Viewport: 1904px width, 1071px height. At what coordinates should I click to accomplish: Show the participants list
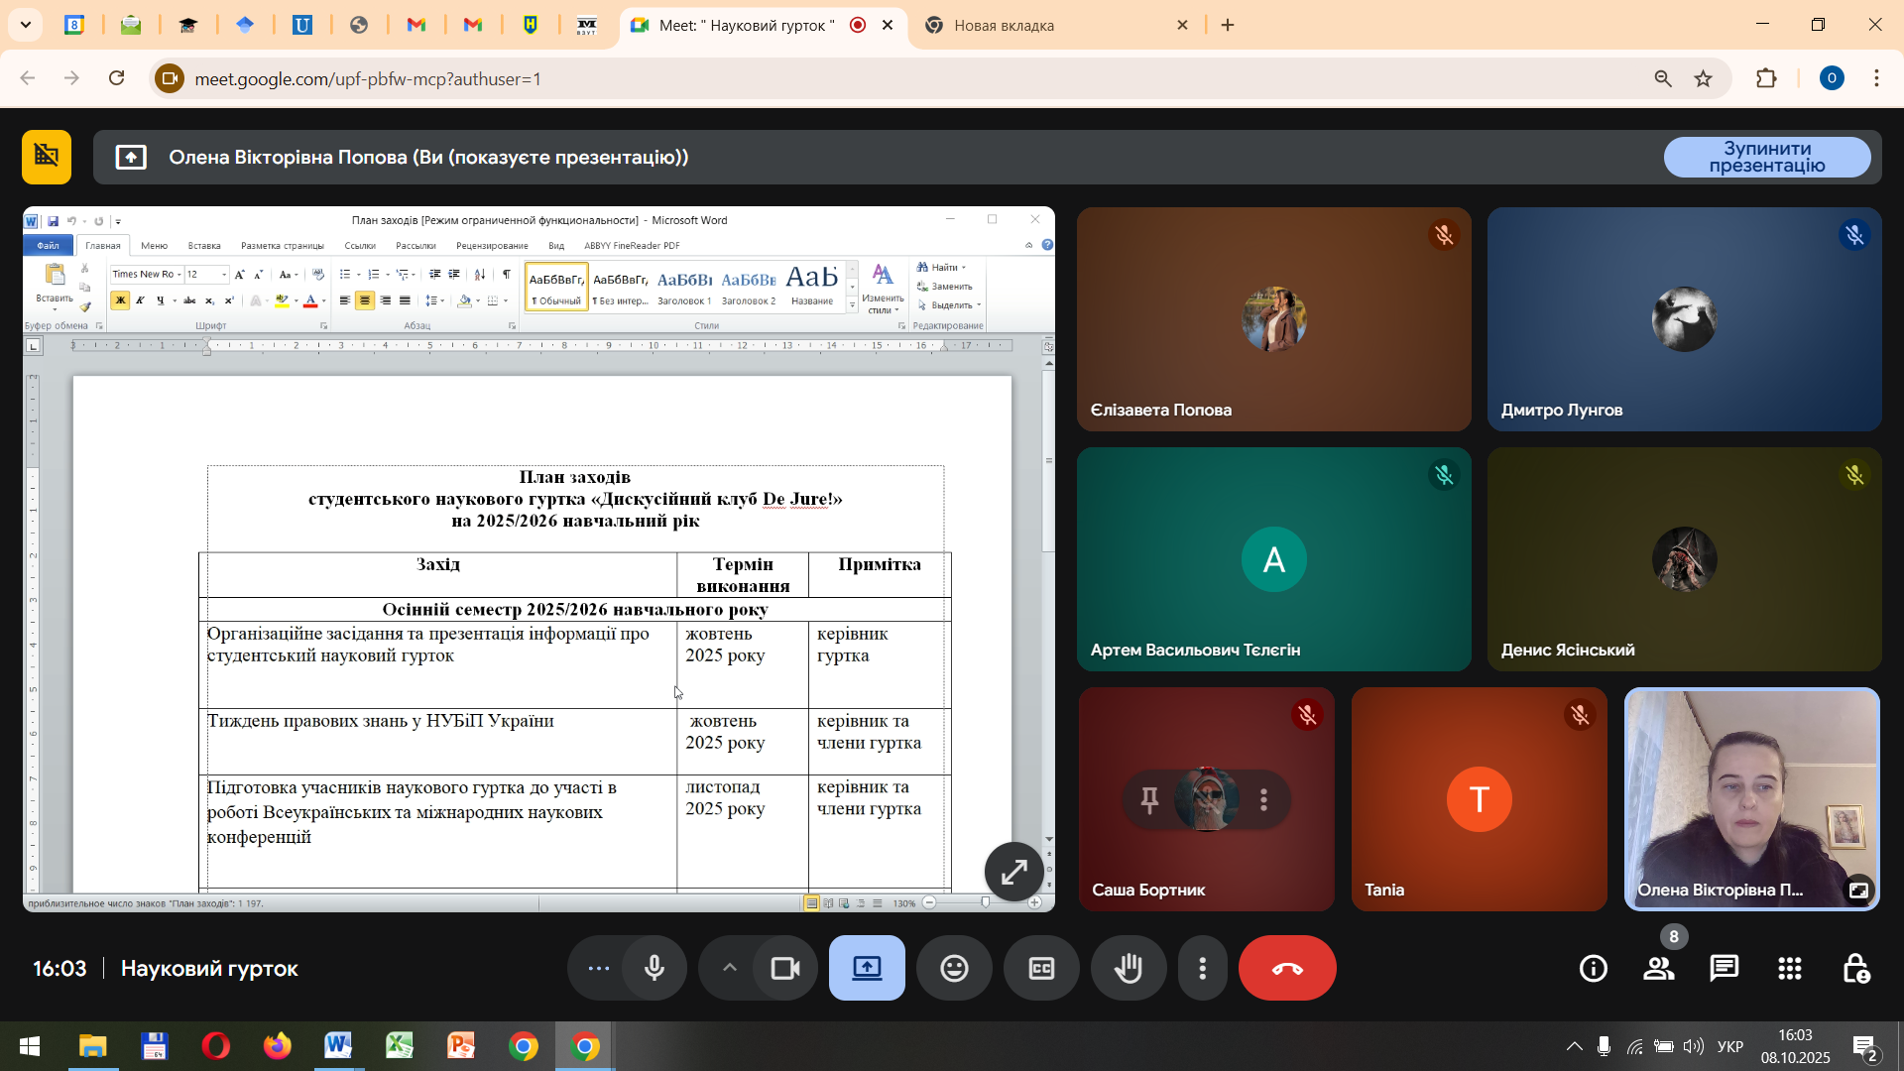click(1659, 969)
